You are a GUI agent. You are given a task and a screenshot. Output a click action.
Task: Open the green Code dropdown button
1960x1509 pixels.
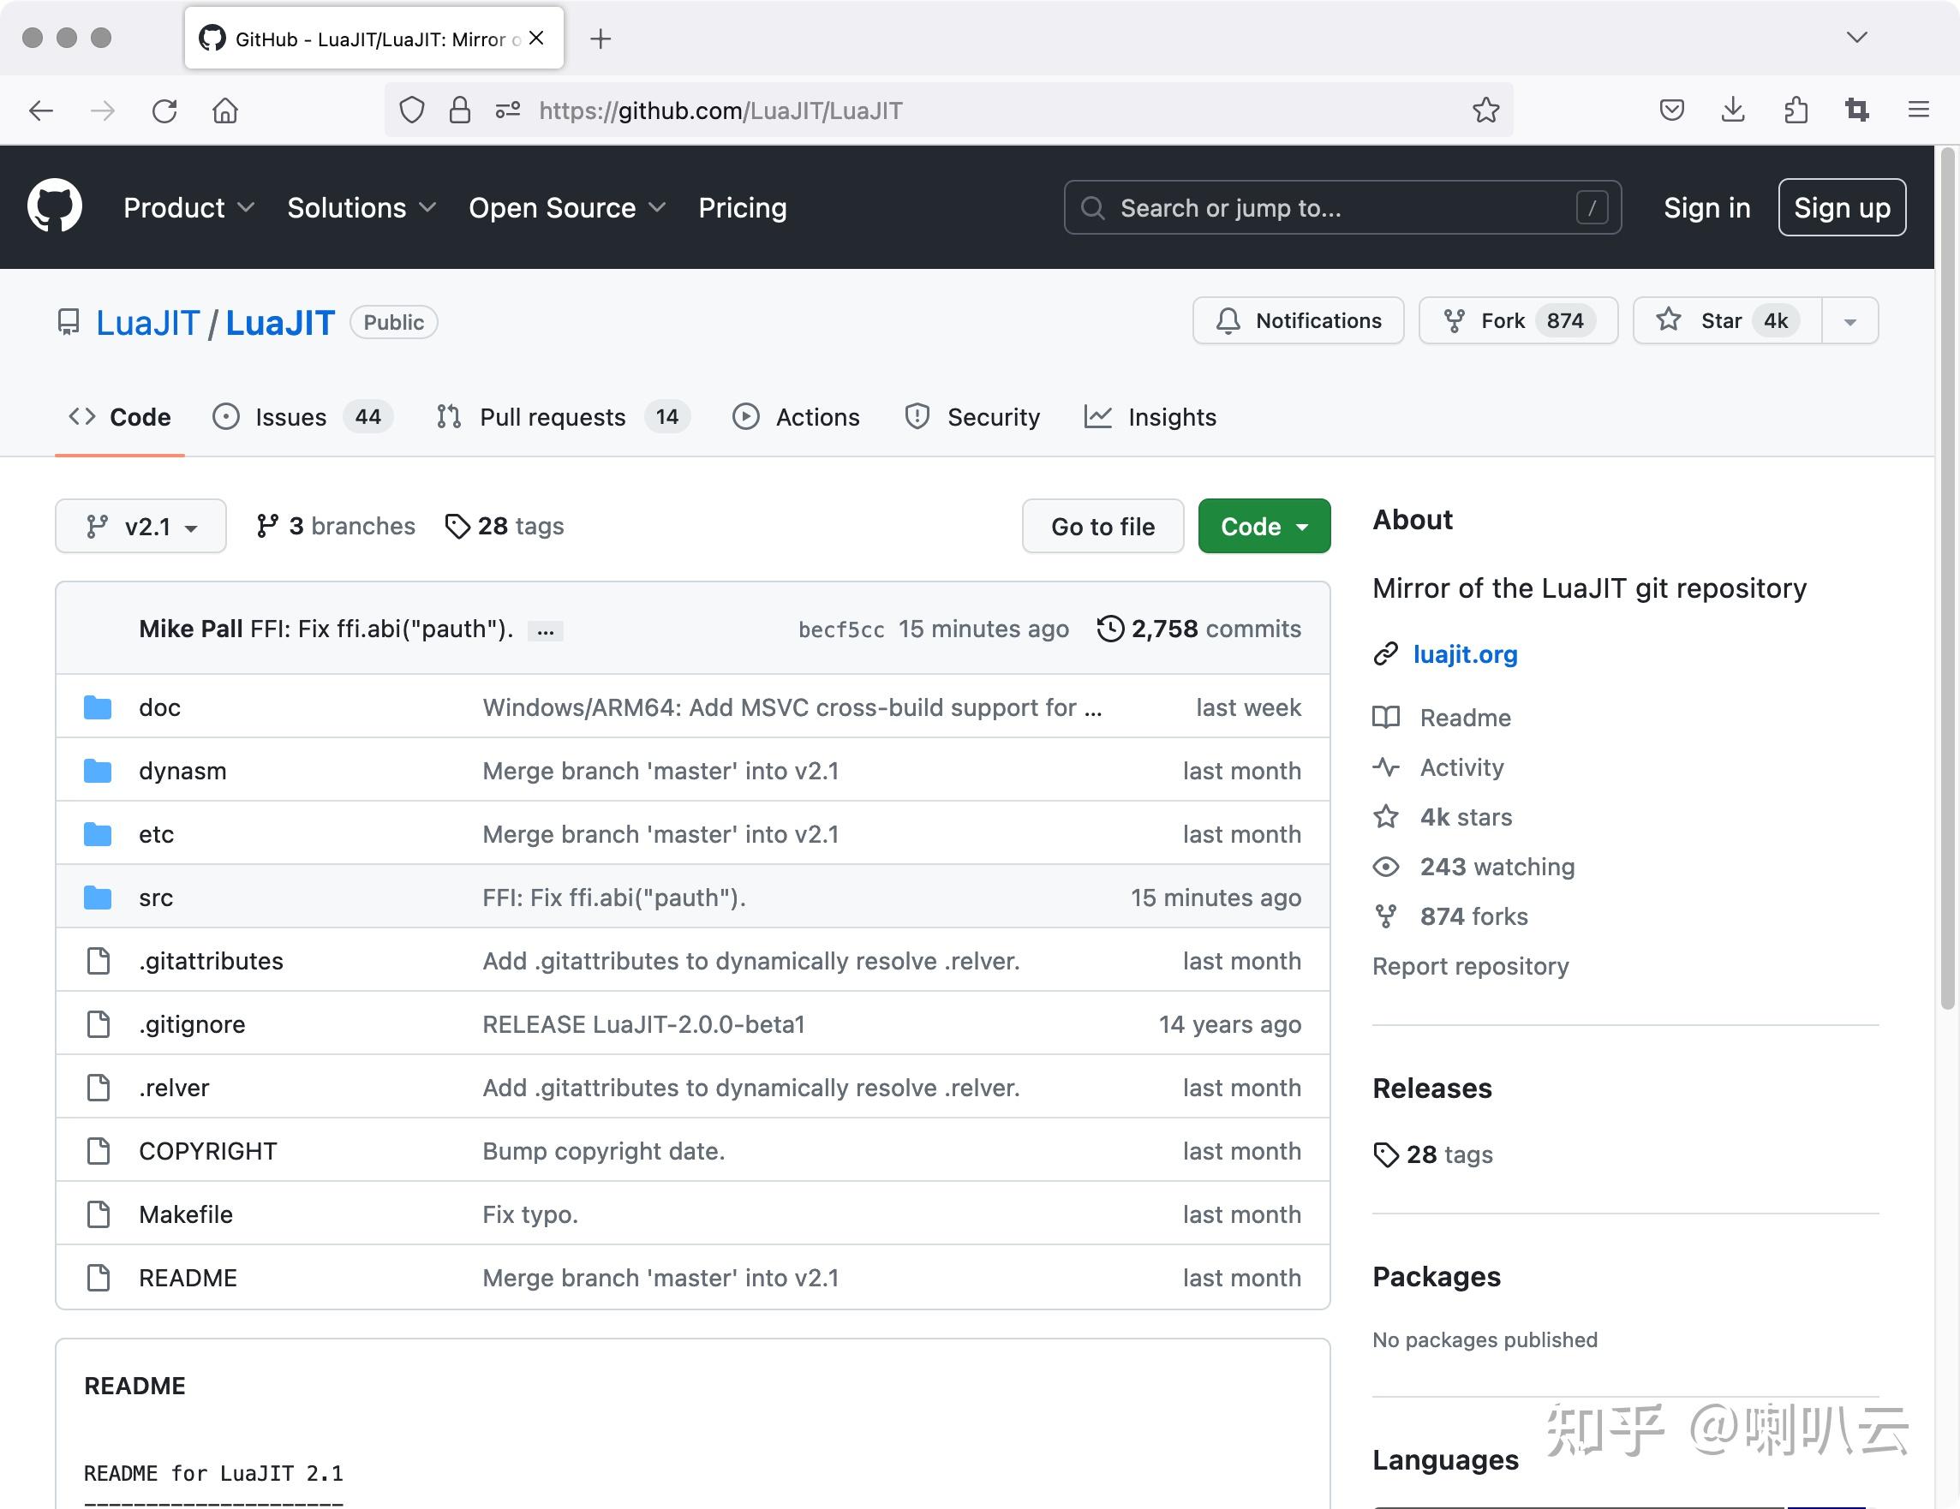(x=1263, y=526)
